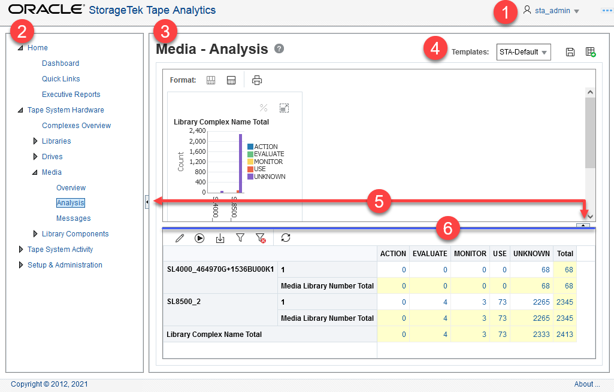
Task: Select the first pivot Format layout icon
Action: point(211,80)
